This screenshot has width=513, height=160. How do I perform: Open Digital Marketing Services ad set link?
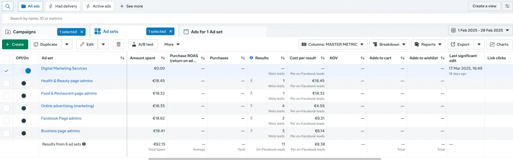tap(64, 69)
